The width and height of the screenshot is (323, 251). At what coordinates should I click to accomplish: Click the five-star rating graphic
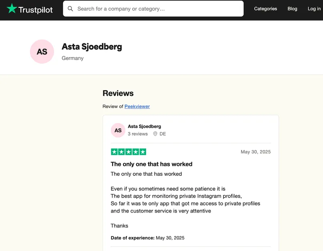(128, 152)
